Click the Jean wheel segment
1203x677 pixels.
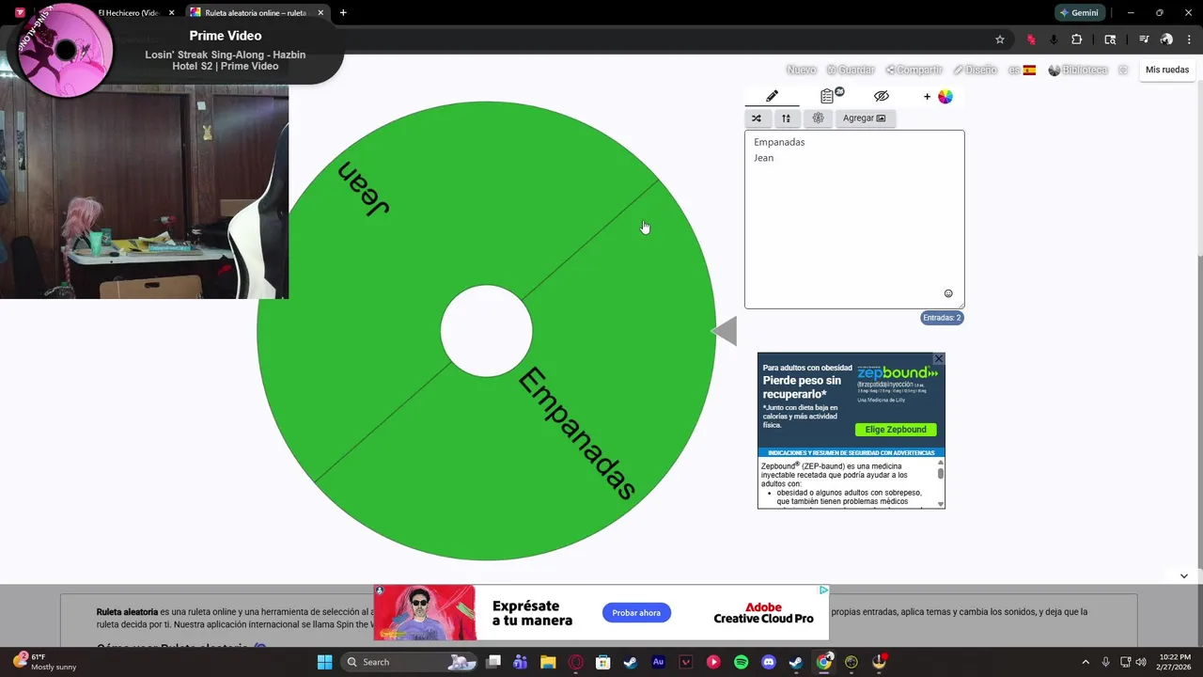point(363,188)
